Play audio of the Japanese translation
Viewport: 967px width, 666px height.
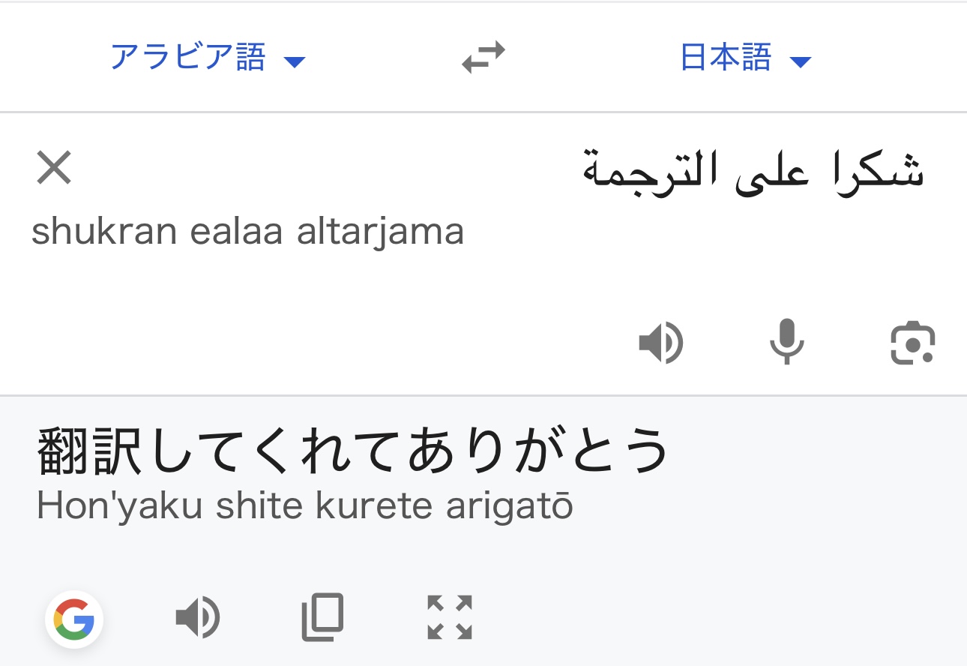click(197, 618)
